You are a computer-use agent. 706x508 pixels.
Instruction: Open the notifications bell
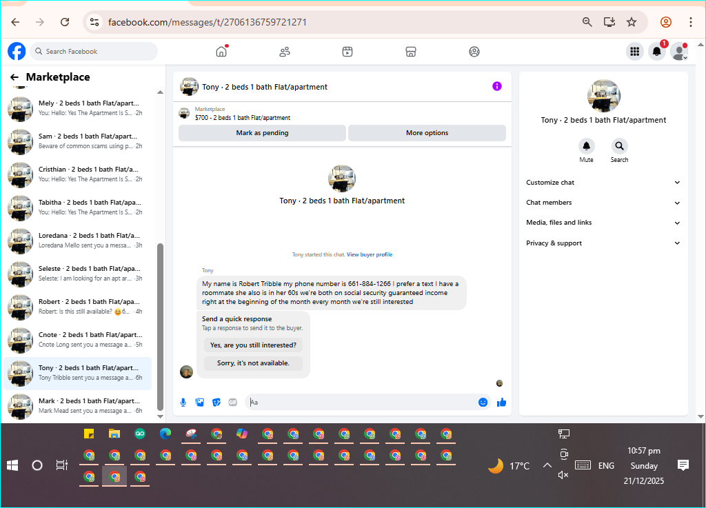657,52
